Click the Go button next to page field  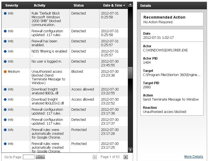coord(40,157)
